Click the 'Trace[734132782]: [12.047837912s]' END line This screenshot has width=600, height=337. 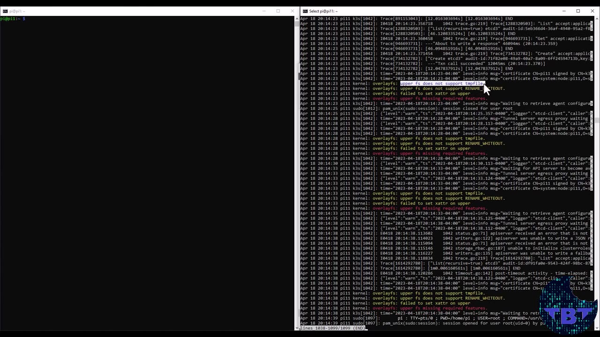406,69
